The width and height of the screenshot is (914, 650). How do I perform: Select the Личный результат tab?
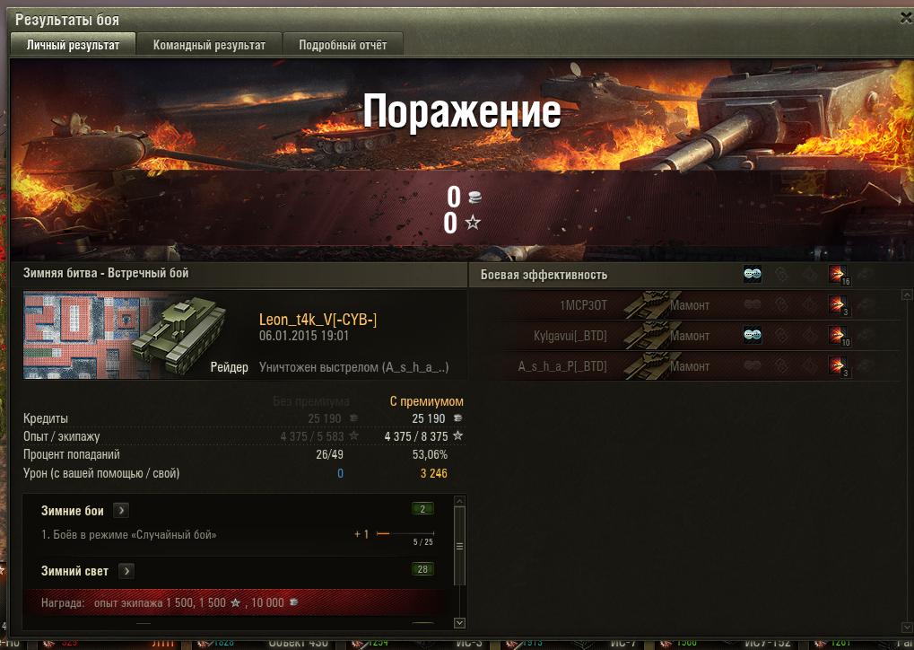pyautogui.click(x=73, y=45)
